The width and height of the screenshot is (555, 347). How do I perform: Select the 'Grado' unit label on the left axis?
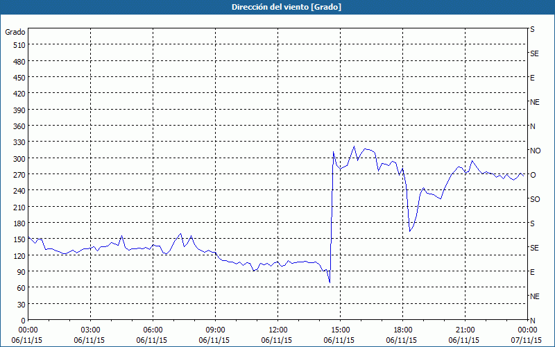pyautogui.click(x=15, y=32)
